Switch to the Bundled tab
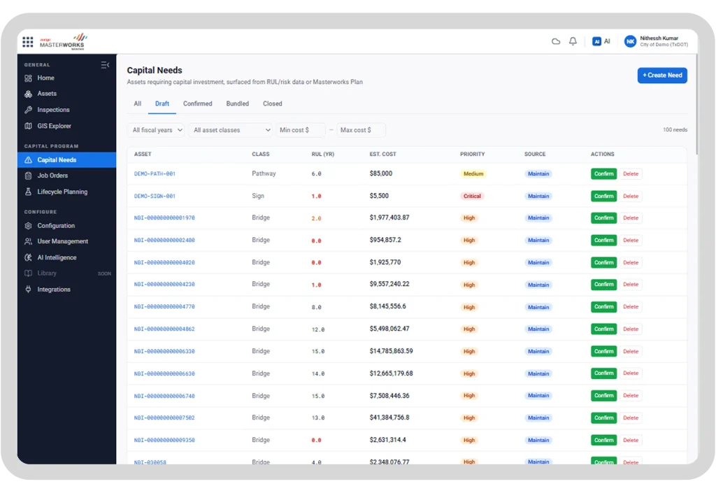This screenshot has height=493, width=716. click(x=238, y=103)
